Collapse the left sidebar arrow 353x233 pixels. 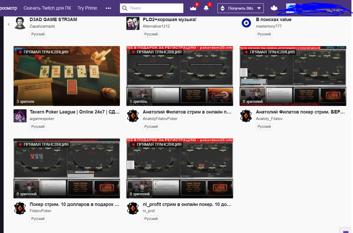pos(9,24)
